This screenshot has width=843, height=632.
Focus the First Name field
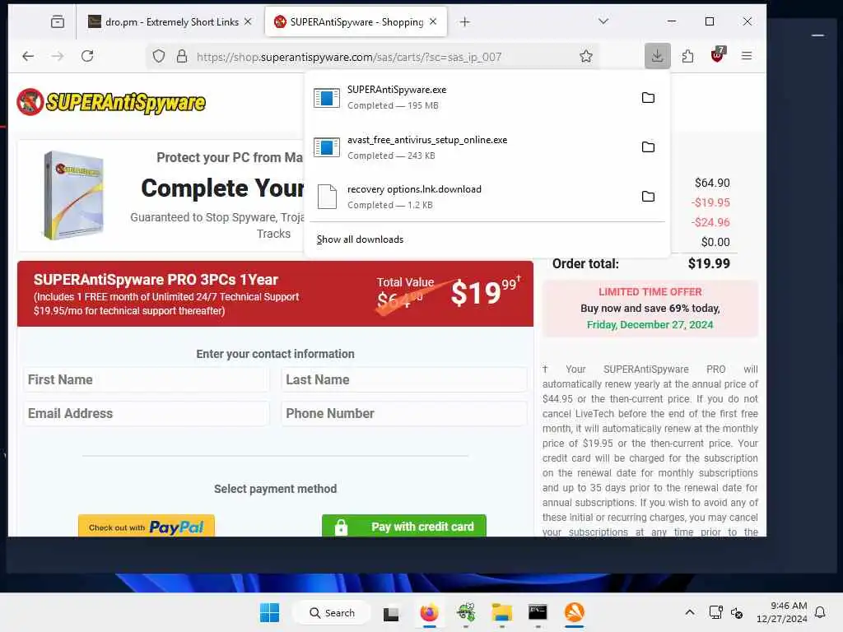coord(146,379)
